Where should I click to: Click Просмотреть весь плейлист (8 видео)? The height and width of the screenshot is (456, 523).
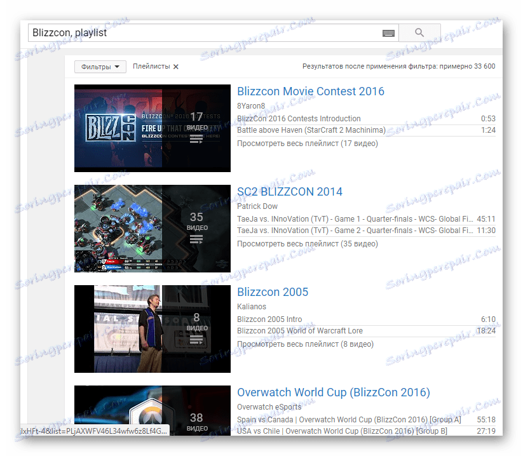click(x=305, y=344)
